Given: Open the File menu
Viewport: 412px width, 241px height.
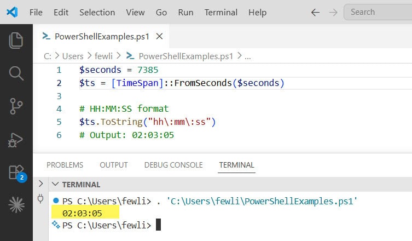Looking at the screenshot, I should point(36,13).
